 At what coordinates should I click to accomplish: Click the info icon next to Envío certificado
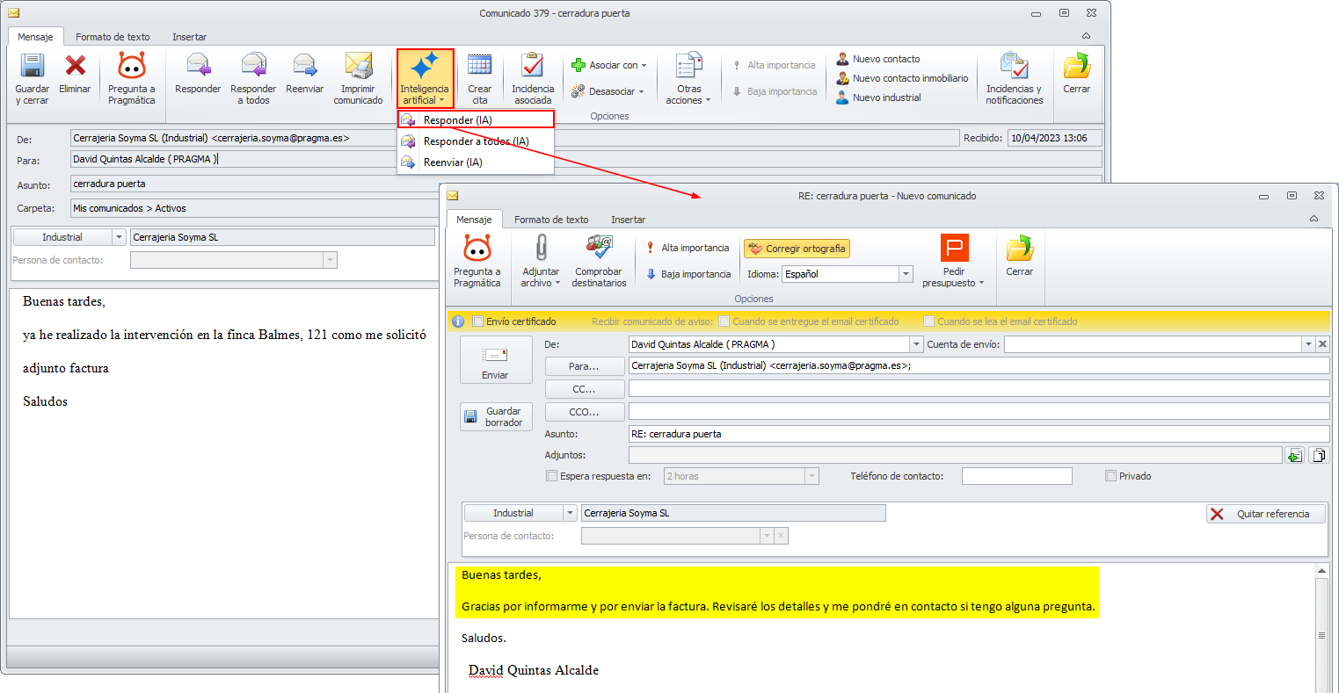pos(458,321)
